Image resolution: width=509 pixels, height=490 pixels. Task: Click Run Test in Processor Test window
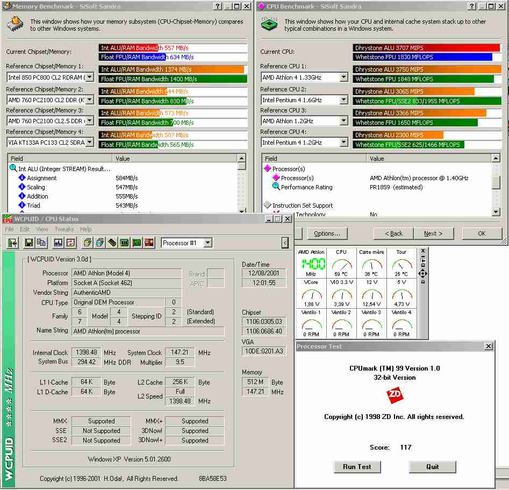357,467
